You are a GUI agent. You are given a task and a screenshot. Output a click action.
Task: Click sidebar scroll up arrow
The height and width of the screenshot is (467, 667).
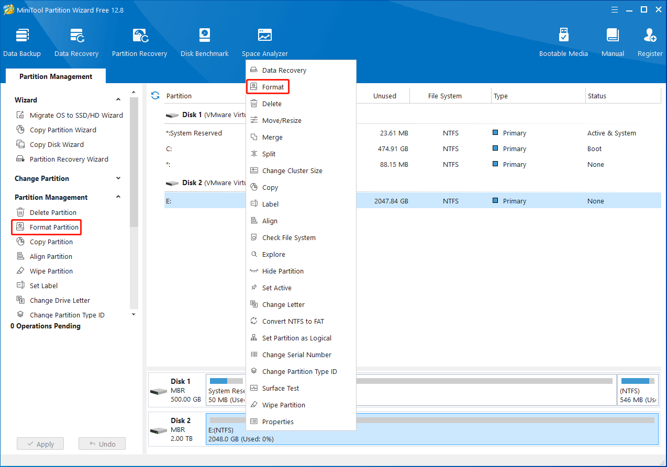pyautogui.click(x=134, y=92)
